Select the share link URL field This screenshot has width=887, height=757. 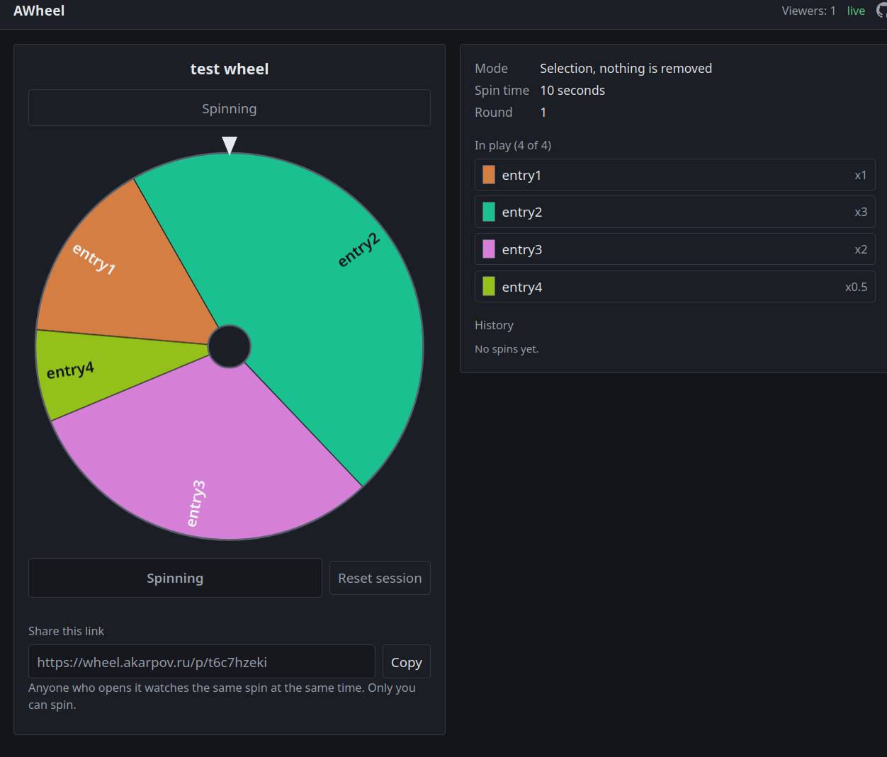pos(202,661)
